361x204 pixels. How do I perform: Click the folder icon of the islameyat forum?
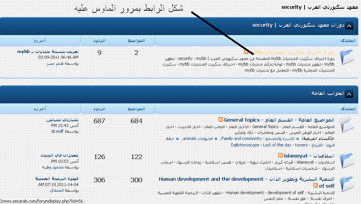pos(347,160)
